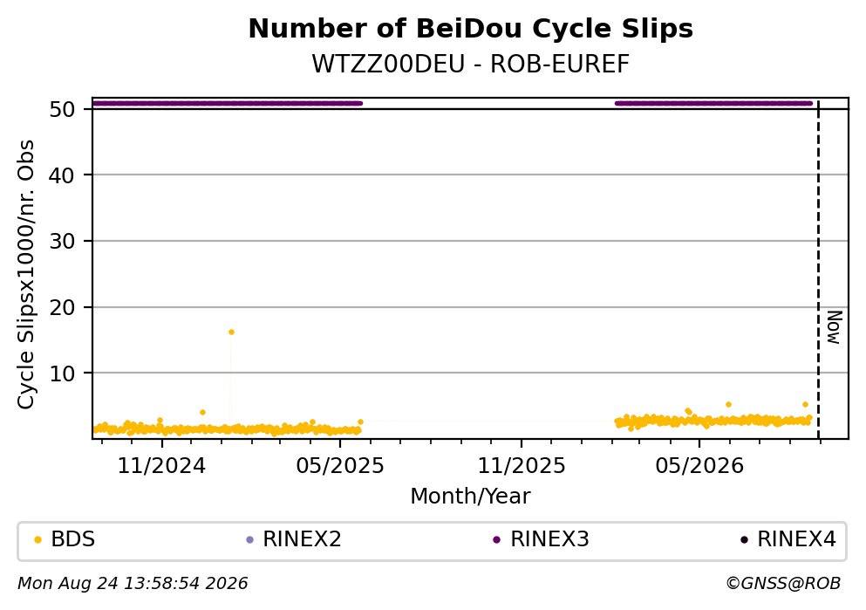Click the ©GNSS@ROB copyright text
The image size is (866, 610).
click(x=783, y=584)
